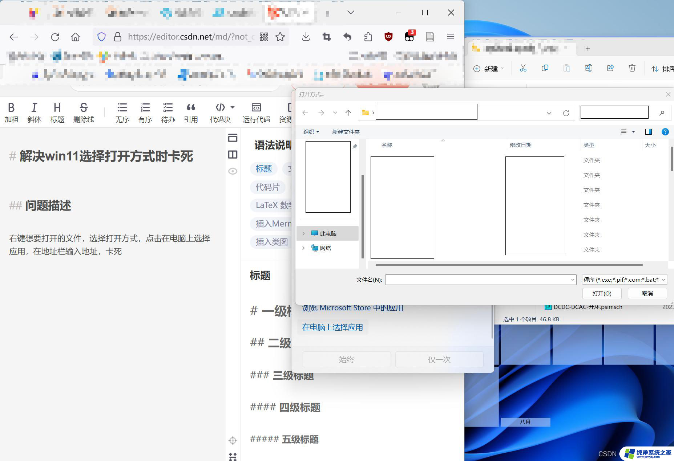Apply bold with the 加粗 icon
The width and height of the screenshot is (674, 461).
pyautogui.click(x=11, y=113)
